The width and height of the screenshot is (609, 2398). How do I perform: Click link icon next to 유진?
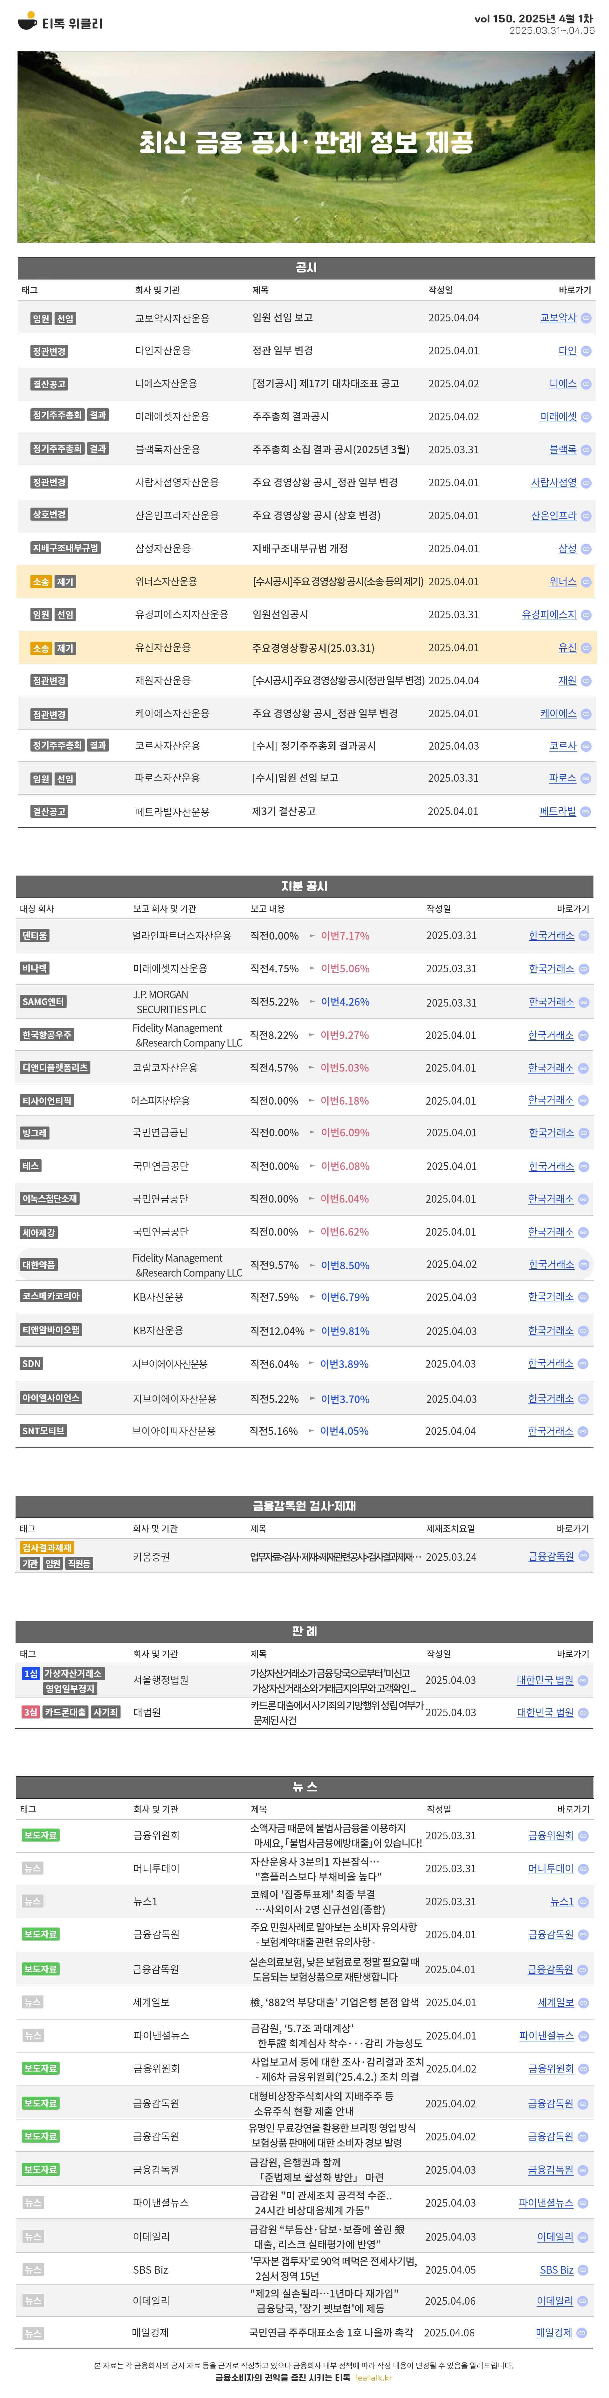[x=586, y=648]
